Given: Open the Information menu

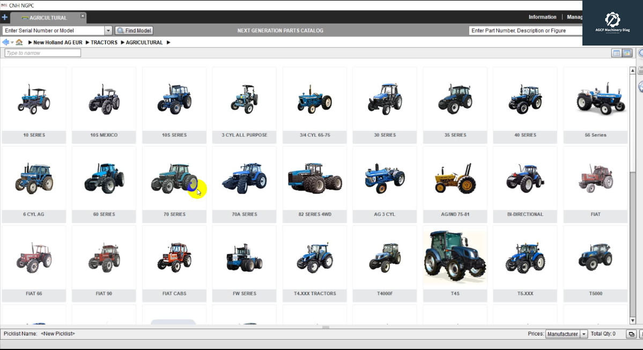Looking at the screenshot, I should pos(542,17).
